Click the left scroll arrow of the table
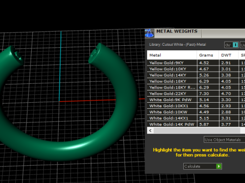 pyautogui.click(x=150, y=131)
